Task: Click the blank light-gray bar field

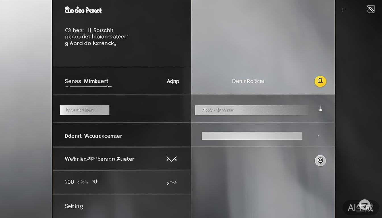Action: (252, 136)
